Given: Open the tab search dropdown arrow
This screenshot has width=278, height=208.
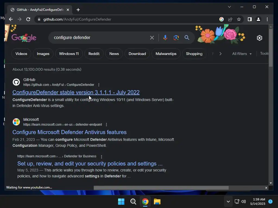Looking at the screenshot, I should 229,7.
